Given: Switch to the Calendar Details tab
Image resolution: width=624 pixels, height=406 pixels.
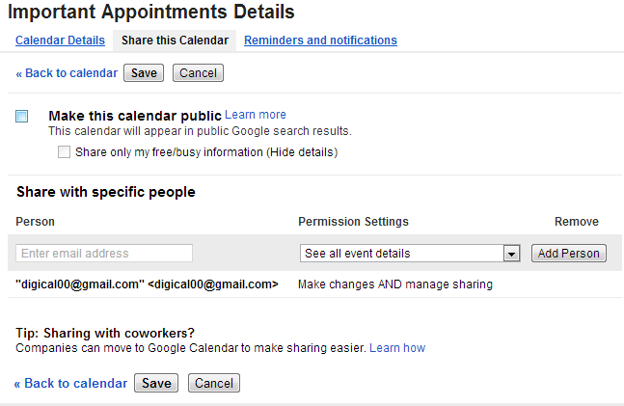Looking at the screenshot, I should tap(60, 41).
